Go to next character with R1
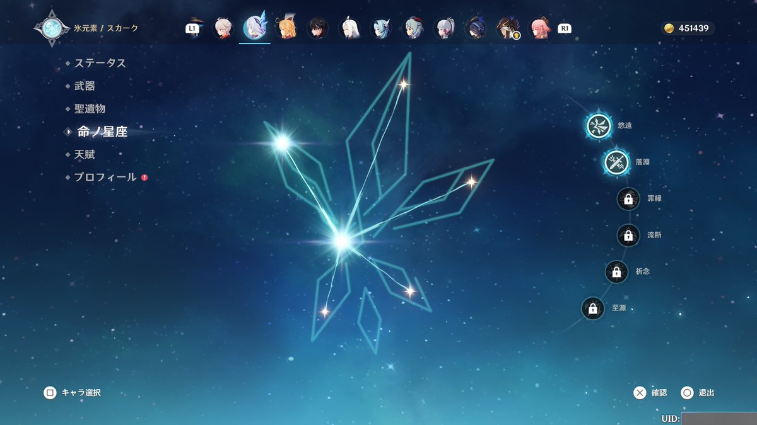The image size is (757, 425). (x=565, y=28)
